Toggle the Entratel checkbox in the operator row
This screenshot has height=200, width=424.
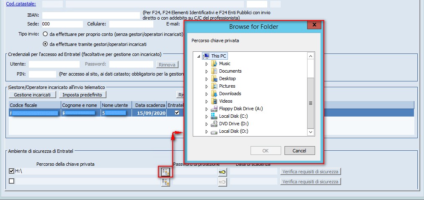177,113
